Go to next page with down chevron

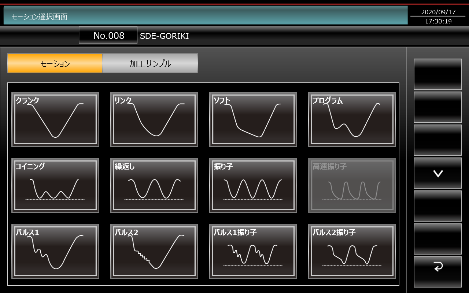coord(438,173)
